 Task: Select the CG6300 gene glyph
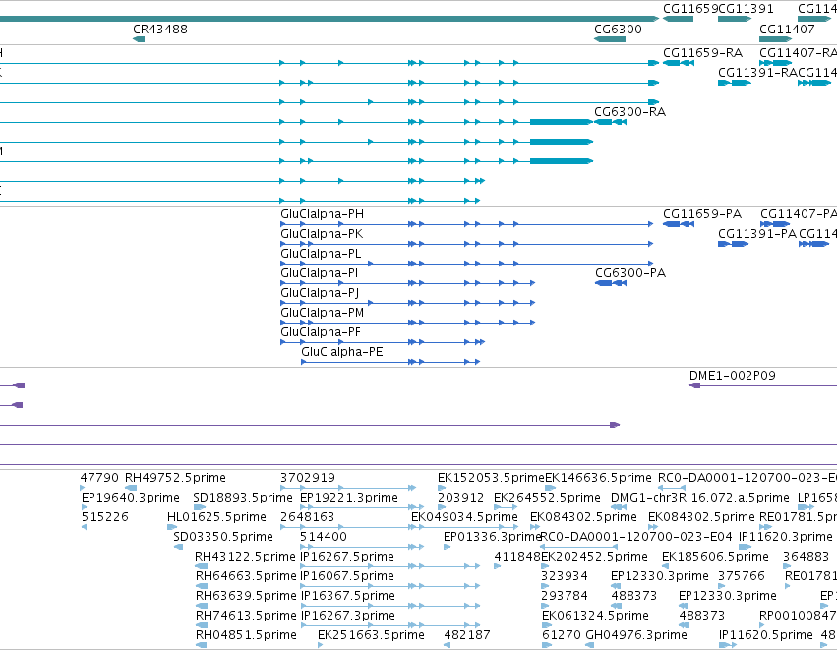click(x=610, y=39)
